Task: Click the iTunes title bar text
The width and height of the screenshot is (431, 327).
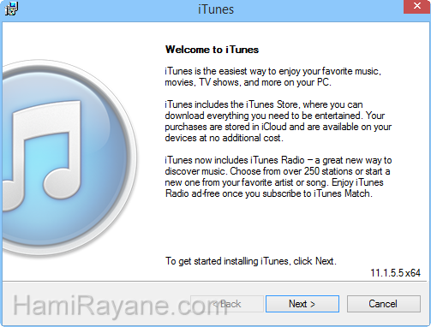Action: (x=216, y=9)
